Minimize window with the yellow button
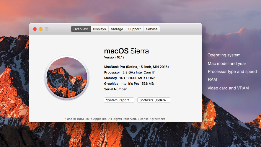 pyautogui.click(x=41, y=29)
